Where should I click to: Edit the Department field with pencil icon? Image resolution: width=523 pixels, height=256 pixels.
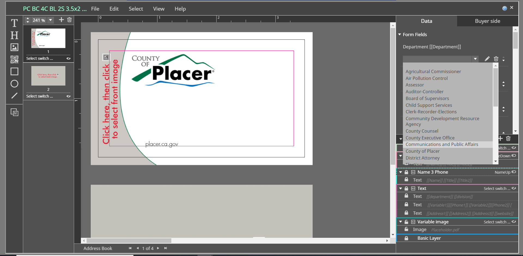(487, 59)
